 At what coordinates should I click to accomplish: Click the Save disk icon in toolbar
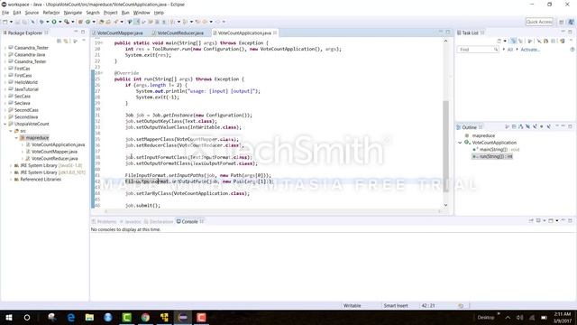tap(18, 22)
